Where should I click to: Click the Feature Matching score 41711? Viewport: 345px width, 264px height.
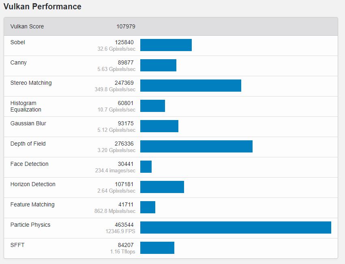point(124,204)
